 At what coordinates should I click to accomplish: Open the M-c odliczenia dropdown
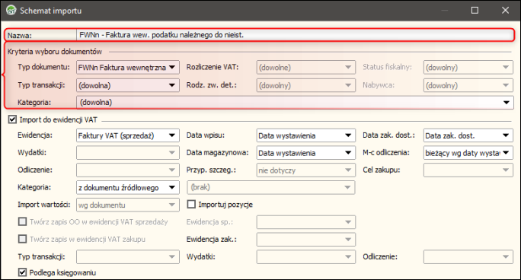pyautogui.click(x=468, y=153)
